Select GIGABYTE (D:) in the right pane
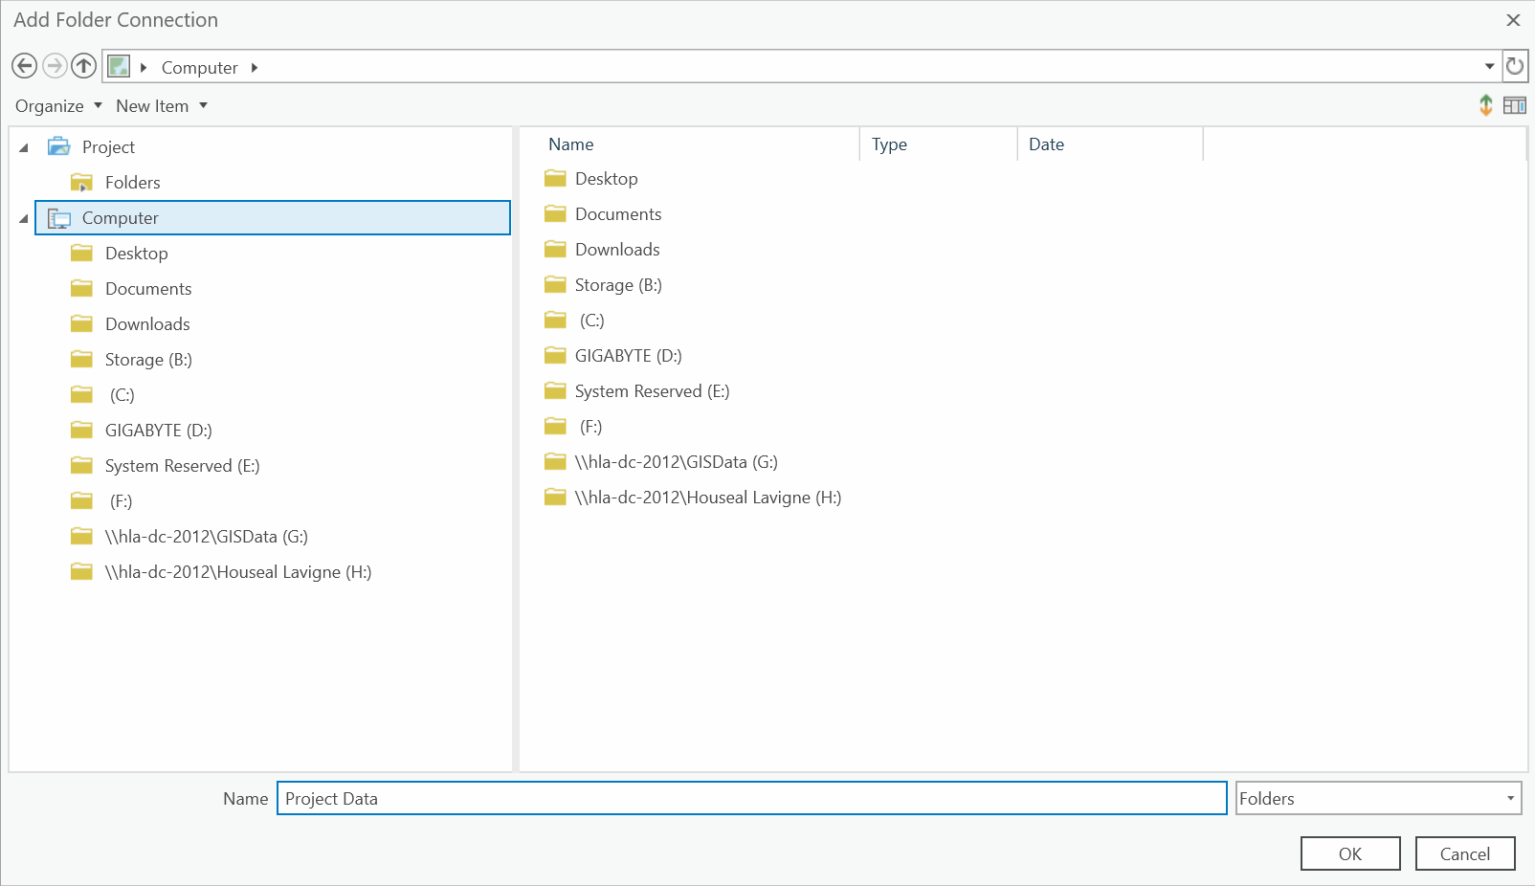The width and height of the screenshot is (1535, 886). pos(628,356)
